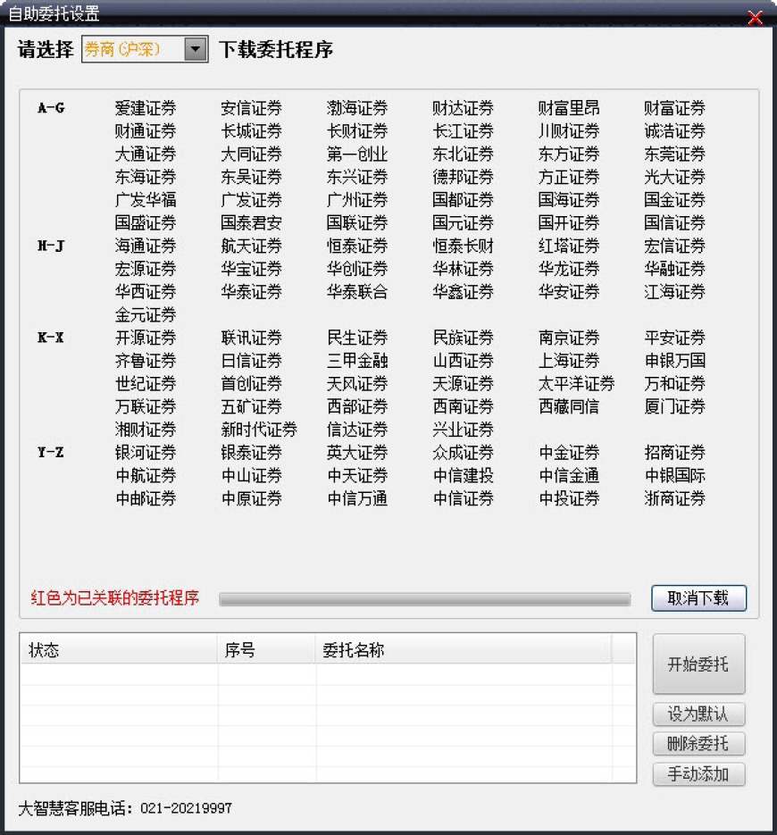
Task: Select 红塔证券 from H-J group
Action: click(x=568, y=246)
